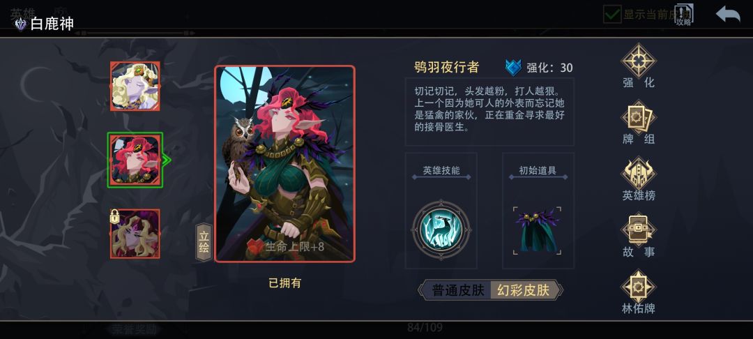
Task: Open the 立绘 full artwork tab
Action: click(204, 243)
